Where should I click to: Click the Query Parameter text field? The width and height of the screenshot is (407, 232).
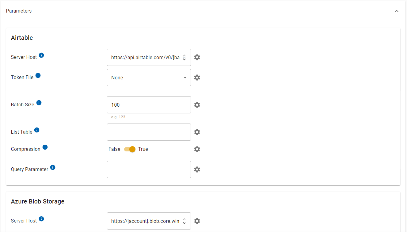(149, 169)
